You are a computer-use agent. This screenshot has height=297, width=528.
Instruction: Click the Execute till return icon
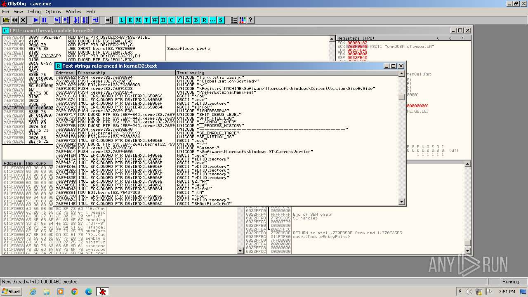coord(96,20)
